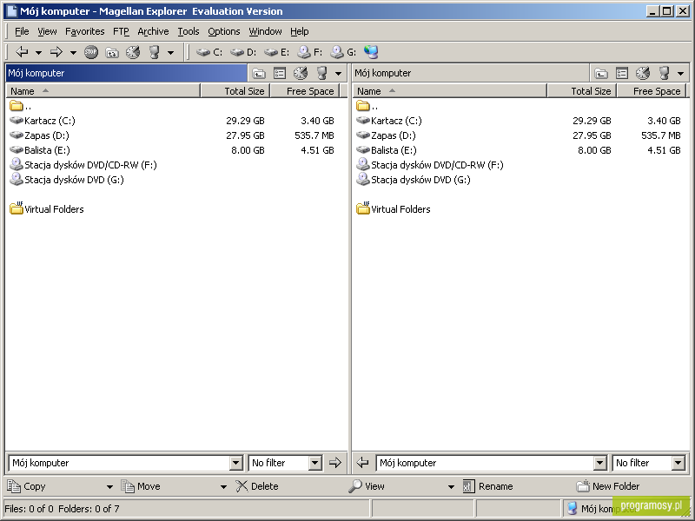Click left pane history clock icon
695x521 pixels.
tap(301, 73)
